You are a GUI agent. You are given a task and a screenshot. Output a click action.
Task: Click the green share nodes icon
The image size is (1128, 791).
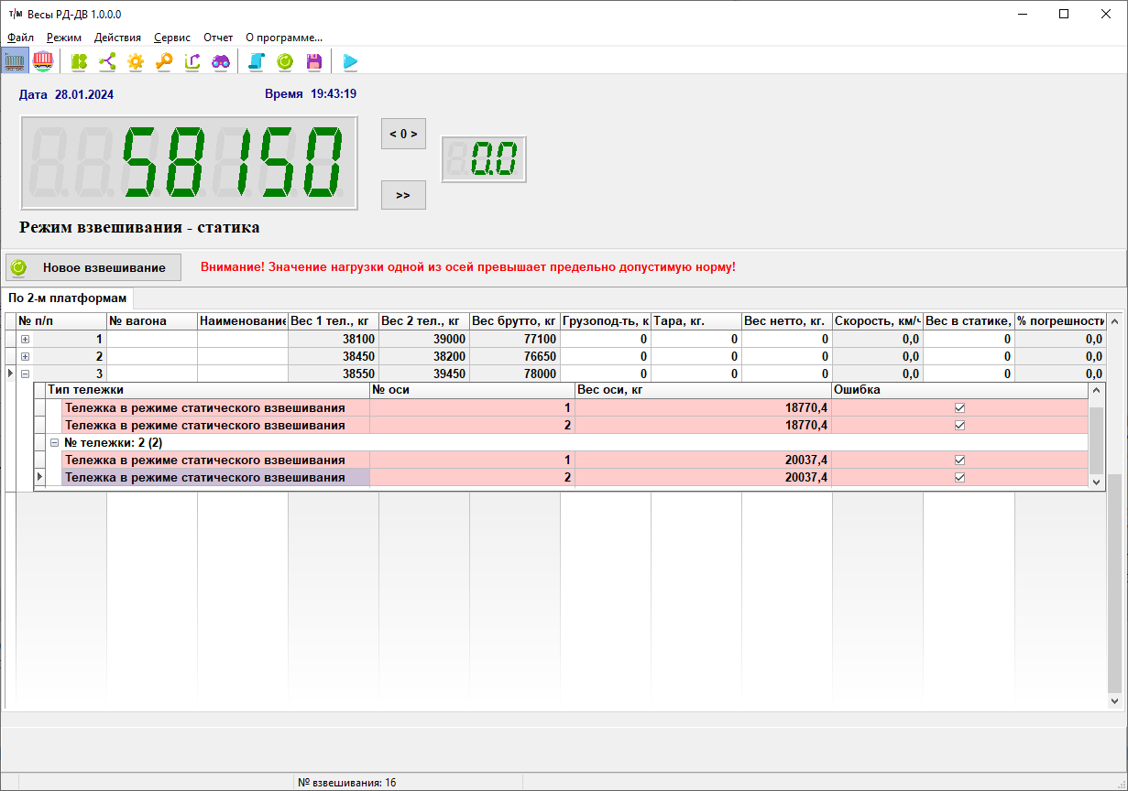(107, 61)
